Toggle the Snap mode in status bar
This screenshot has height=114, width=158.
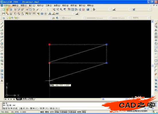(x=42, y=112)
